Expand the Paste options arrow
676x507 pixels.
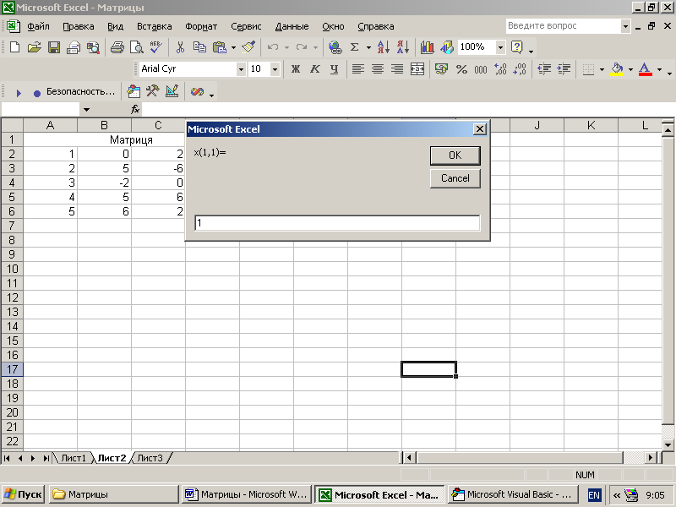[234, 47]
